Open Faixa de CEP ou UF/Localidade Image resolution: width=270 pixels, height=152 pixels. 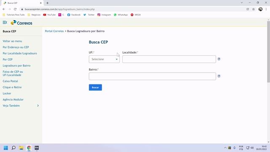[x=13, y=73]
